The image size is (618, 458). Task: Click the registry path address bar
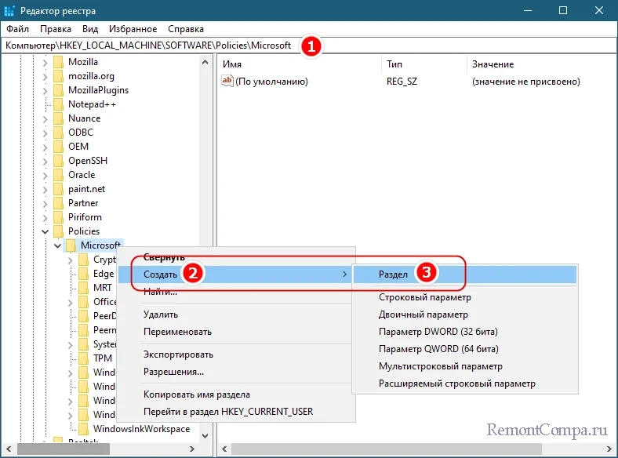click(x=149, y=45)
